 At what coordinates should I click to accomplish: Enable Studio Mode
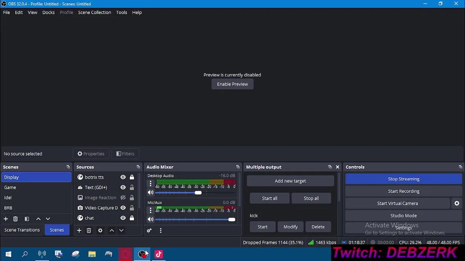[404, 216]
